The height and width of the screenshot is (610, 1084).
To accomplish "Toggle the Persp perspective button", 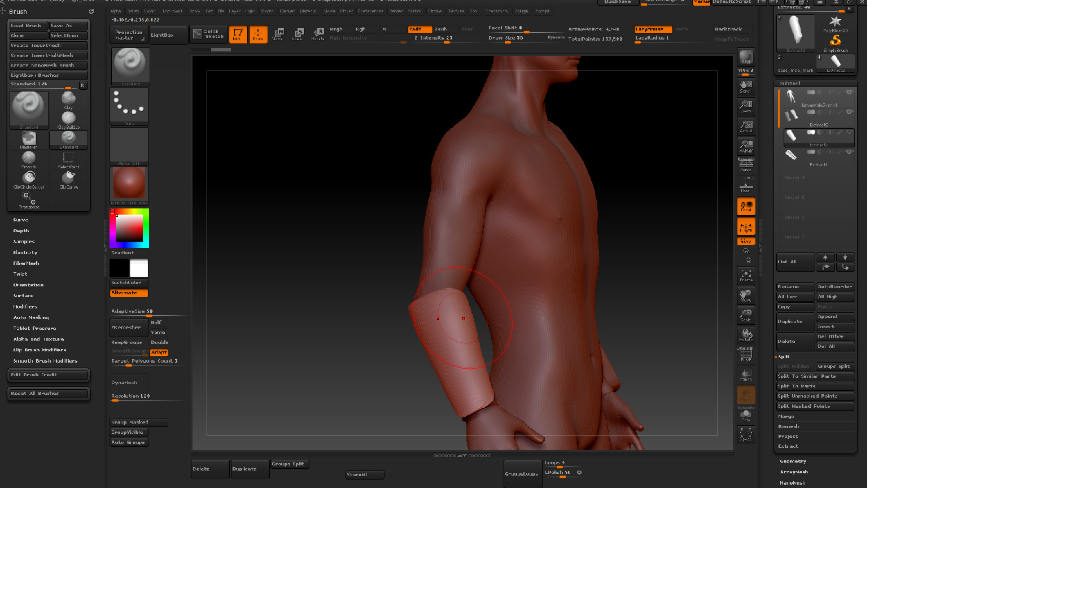I will [746, 165].
